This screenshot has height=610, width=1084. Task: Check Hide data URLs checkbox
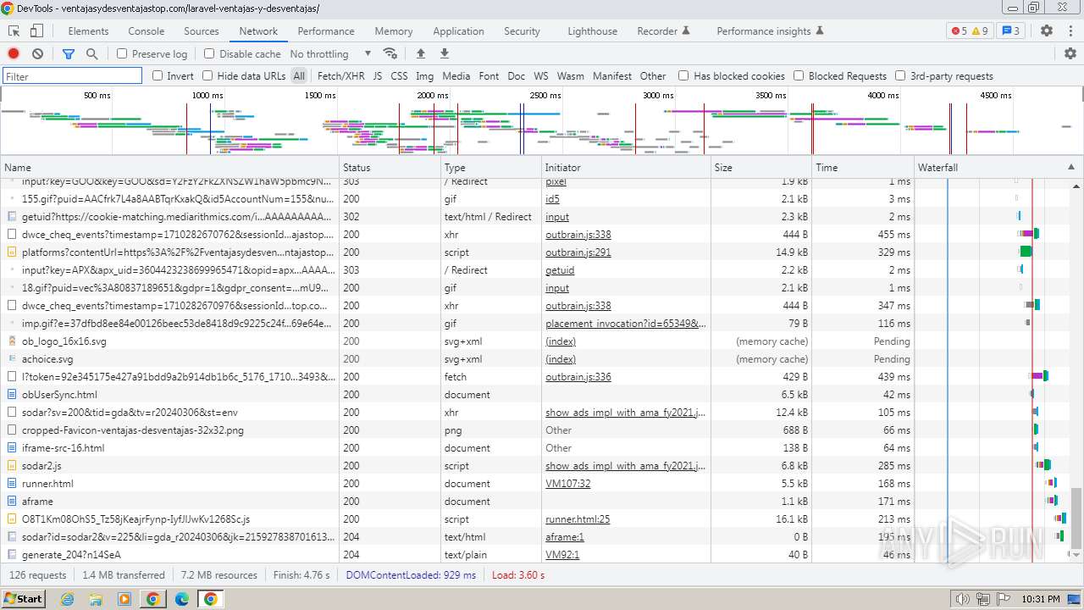point(207,75)
